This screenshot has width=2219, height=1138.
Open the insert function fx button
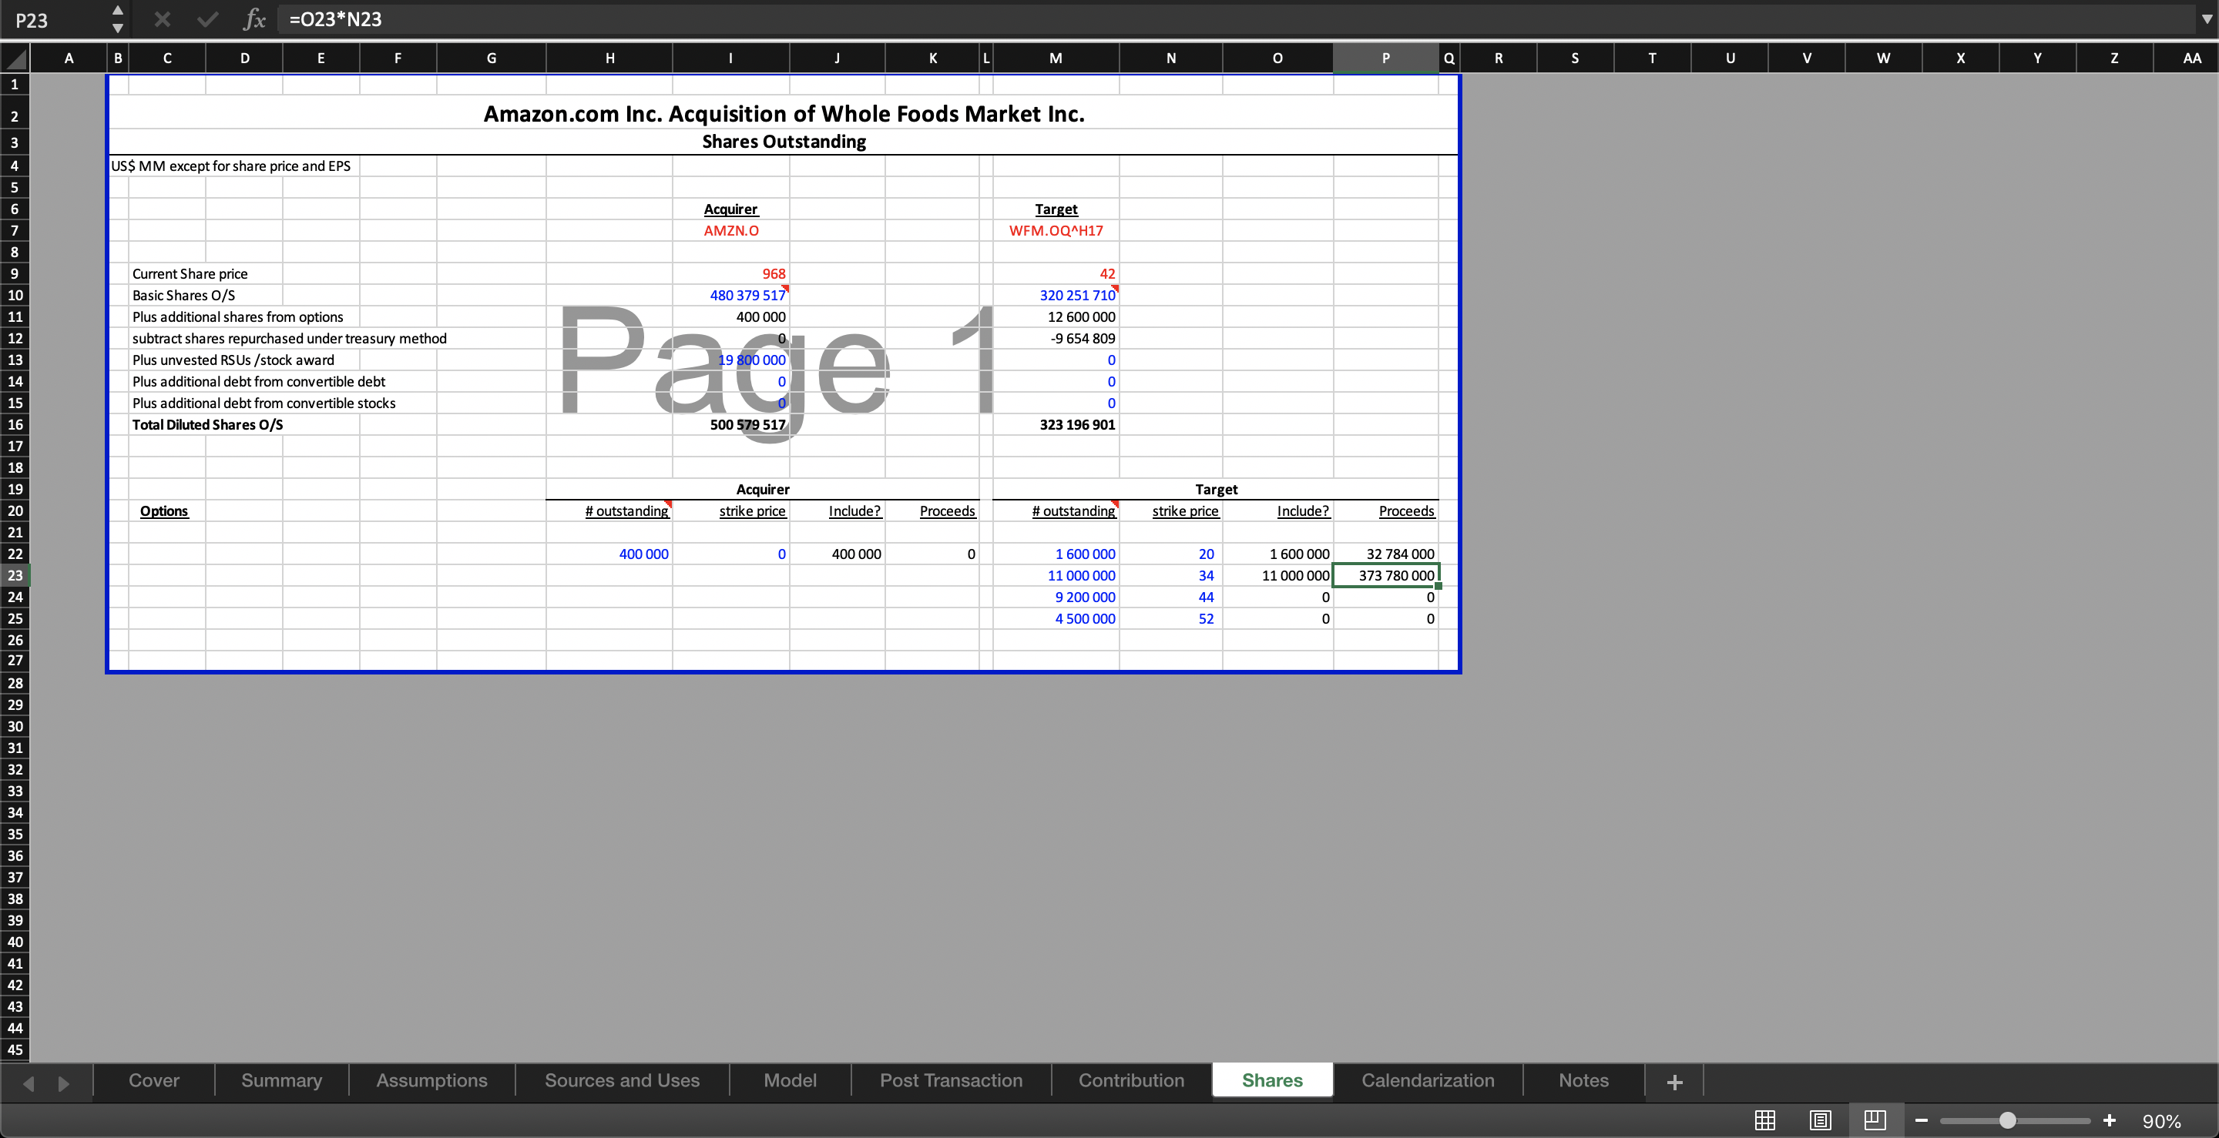tap(254, 19)
